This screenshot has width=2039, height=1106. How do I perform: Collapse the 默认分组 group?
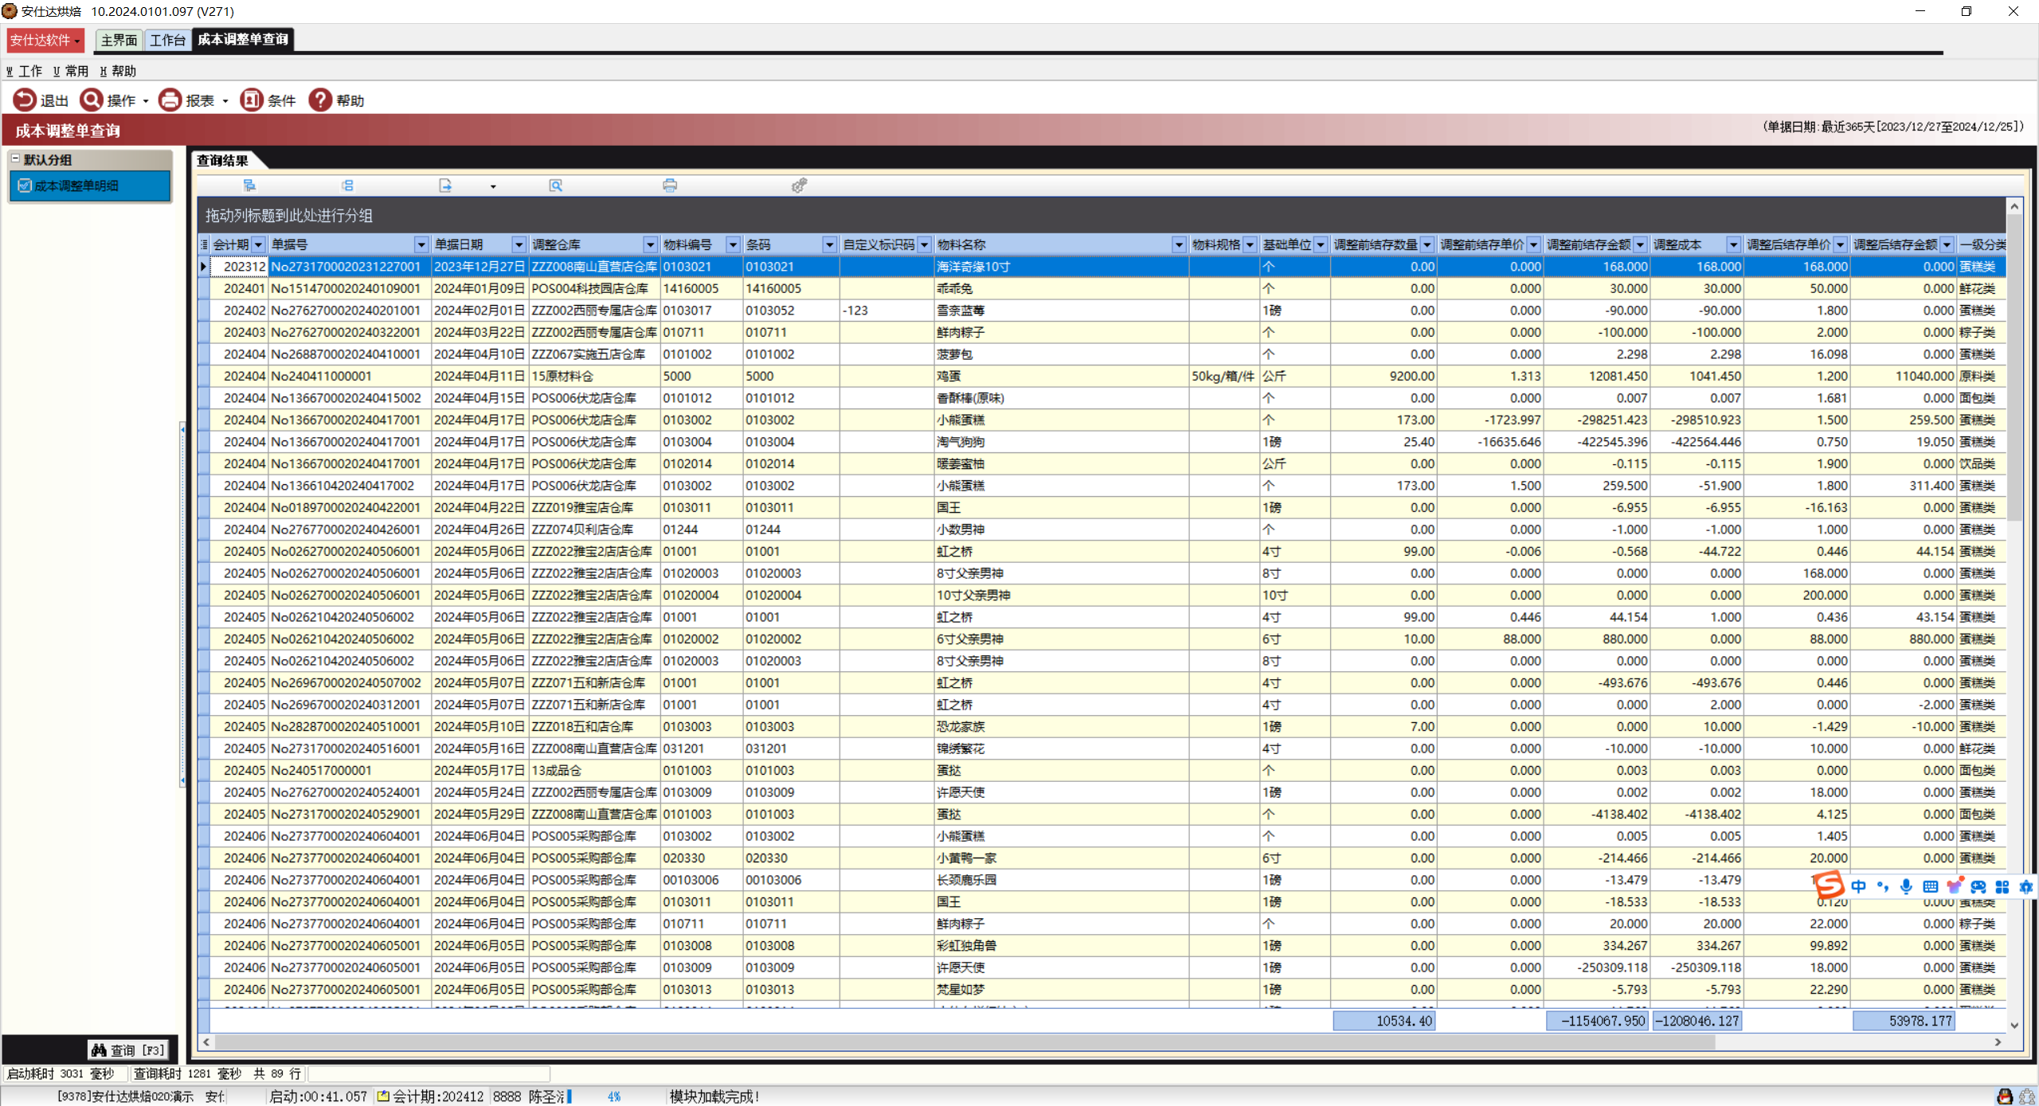pos(15,159)
